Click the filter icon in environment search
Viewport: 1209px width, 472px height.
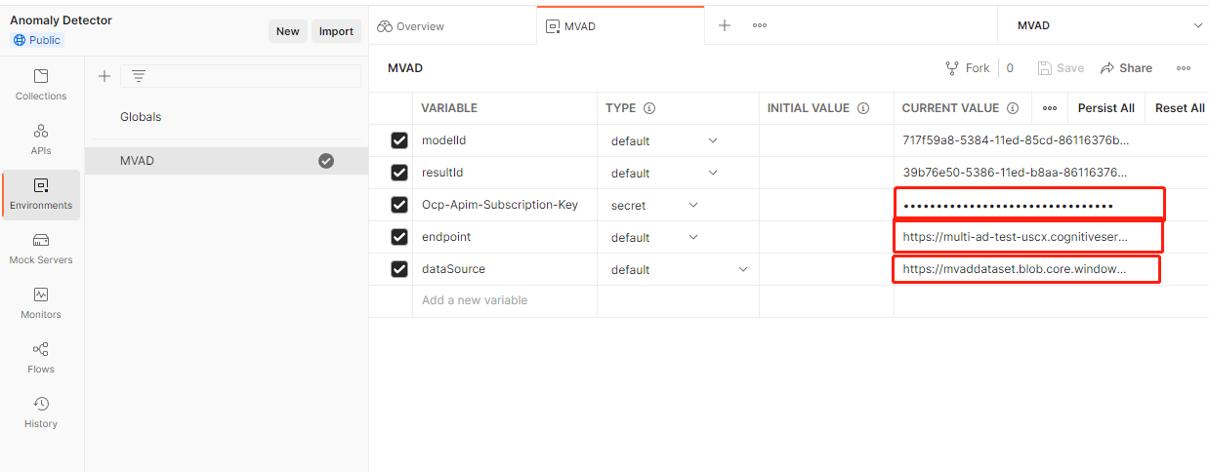click(x=139, y=76)
